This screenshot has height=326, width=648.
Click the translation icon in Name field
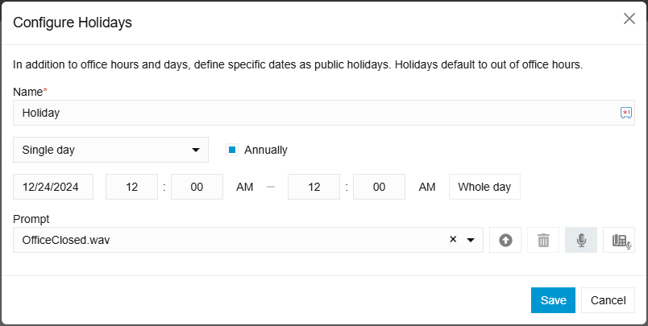click(625, 113)
